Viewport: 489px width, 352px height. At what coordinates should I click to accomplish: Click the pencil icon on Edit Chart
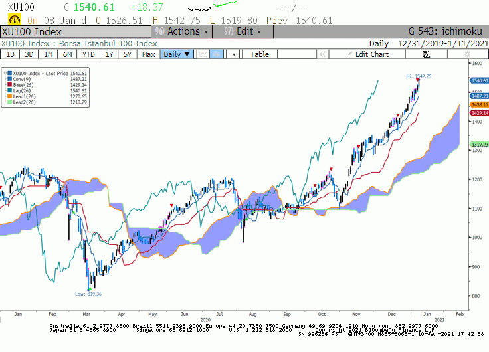[349, 54]
